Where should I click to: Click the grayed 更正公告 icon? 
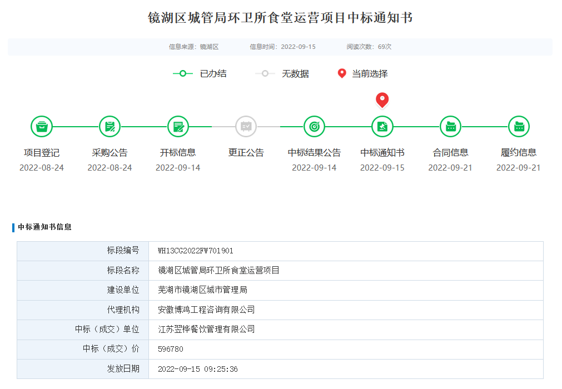[x=246, y=126]
